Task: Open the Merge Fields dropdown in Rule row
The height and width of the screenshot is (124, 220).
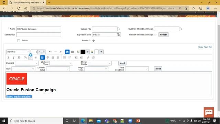Action: (x=96, y=69)
